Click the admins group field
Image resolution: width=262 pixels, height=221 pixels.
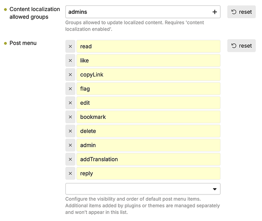(143, 12)
